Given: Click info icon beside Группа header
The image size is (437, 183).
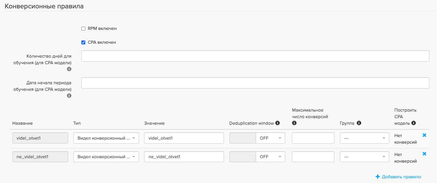Looking at the screenshot, I should [359, 123].
